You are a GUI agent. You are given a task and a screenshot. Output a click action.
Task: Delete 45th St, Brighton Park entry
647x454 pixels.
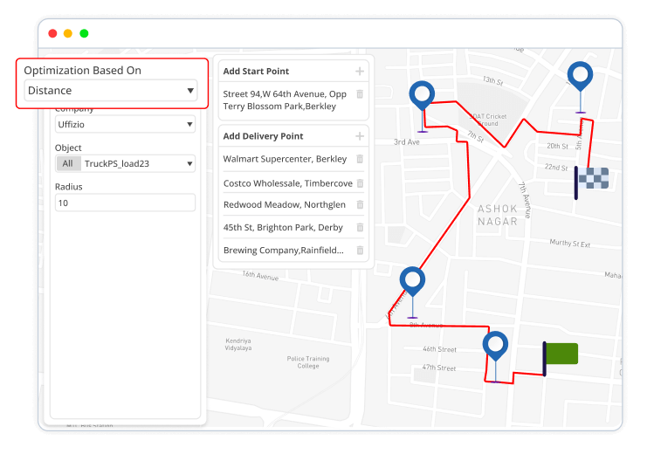click(360, 228)
